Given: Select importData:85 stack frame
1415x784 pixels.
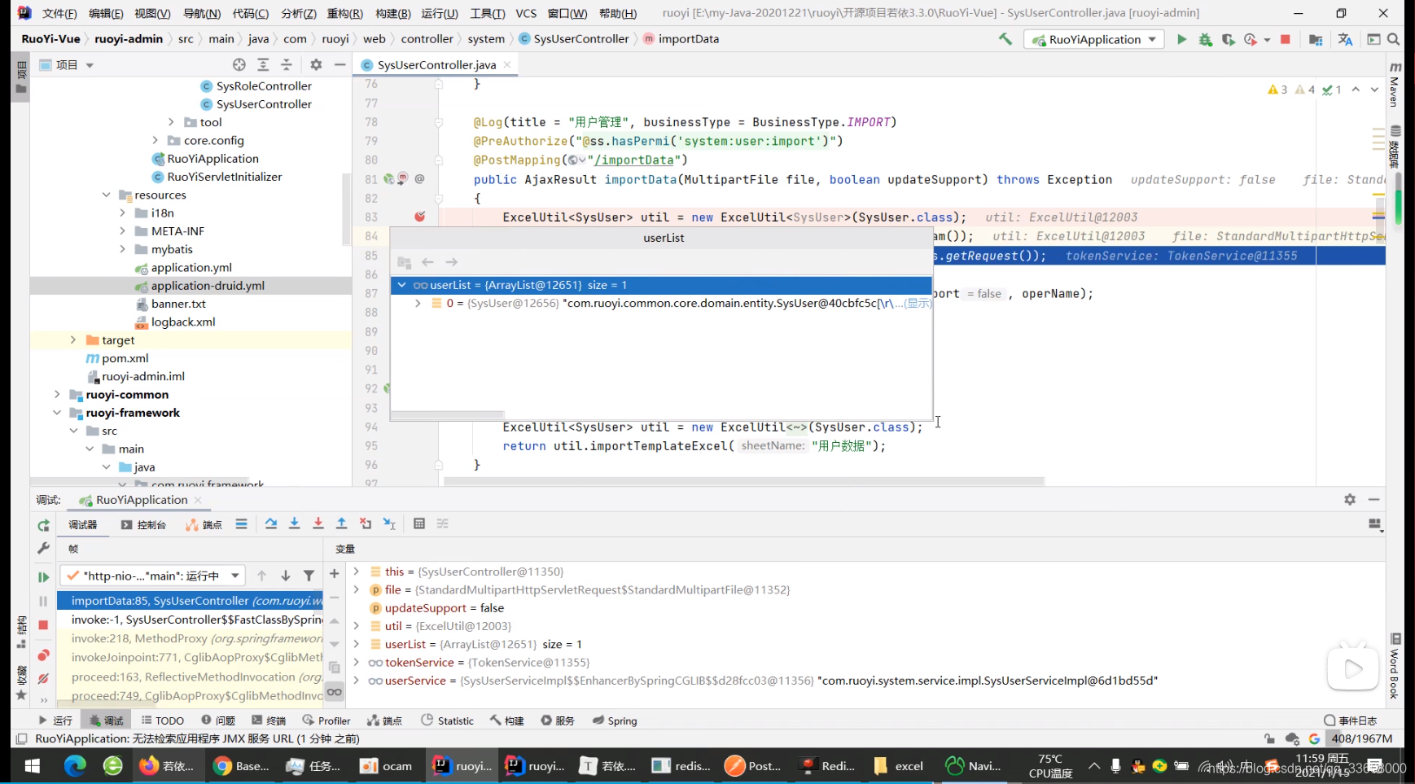Looking at the screenshot, I should 191,600.
